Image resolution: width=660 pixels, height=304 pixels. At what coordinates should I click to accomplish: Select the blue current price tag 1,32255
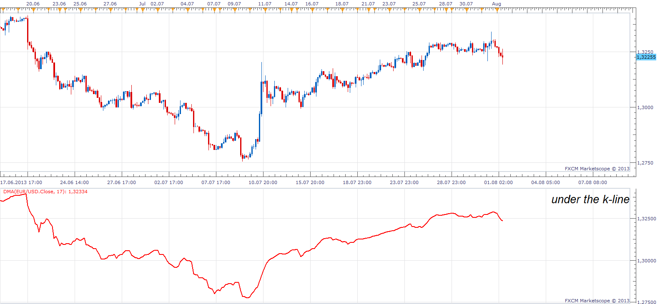click(x=646, y=57)
